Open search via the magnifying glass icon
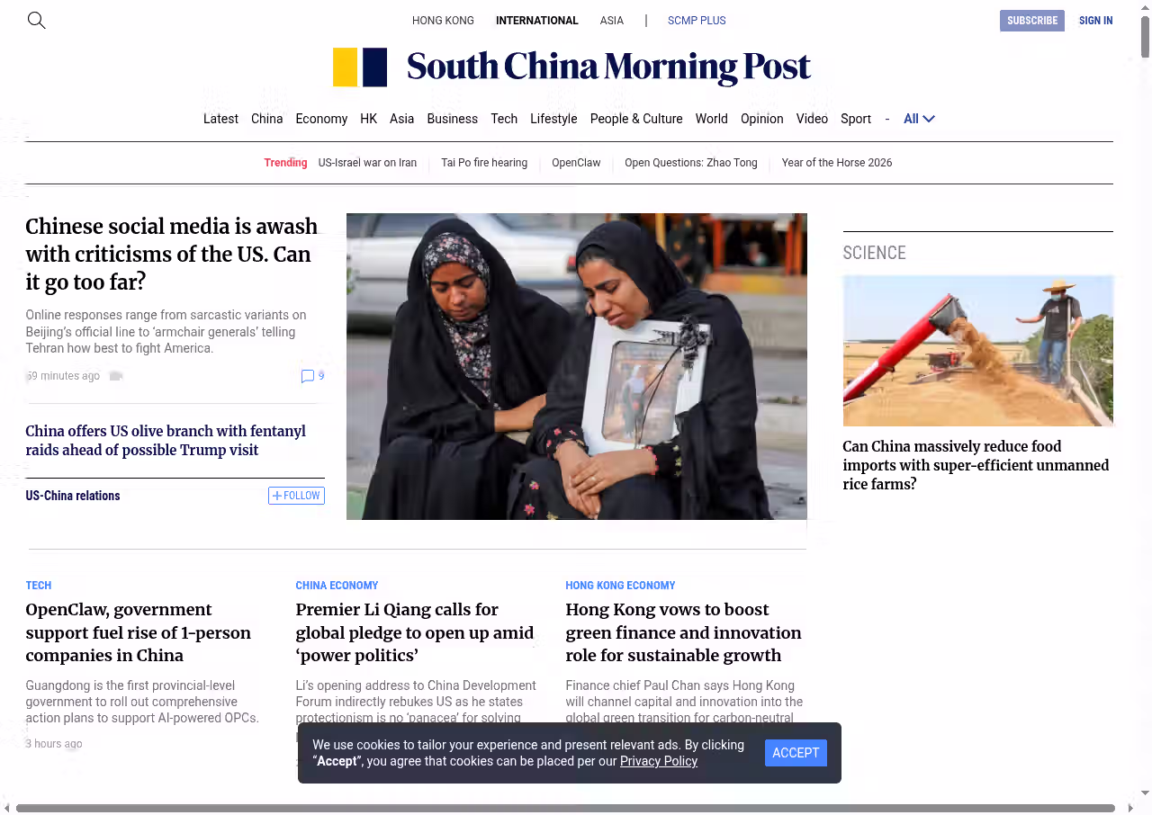 pyautogui.click(x=36, y=20)
